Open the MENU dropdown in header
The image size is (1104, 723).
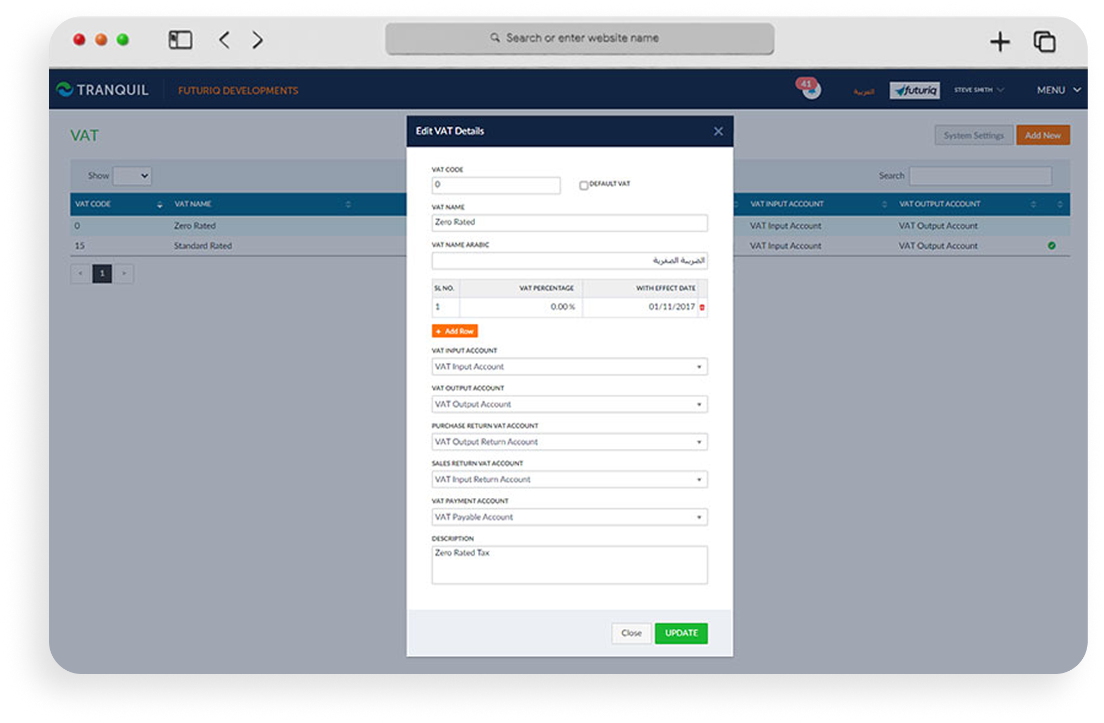(x=1058, y=90)
